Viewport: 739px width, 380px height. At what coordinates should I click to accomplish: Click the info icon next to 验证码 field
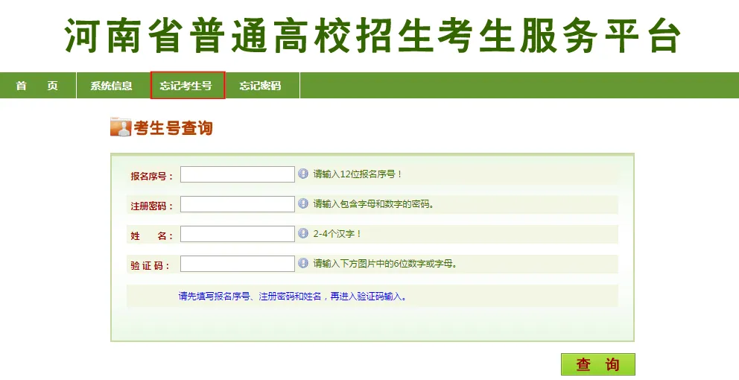click(x=303, y=263)
